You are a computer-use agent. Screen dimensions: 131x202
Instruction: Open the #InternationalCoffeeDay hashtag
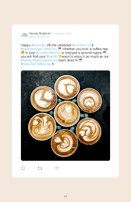coord(39,49)
